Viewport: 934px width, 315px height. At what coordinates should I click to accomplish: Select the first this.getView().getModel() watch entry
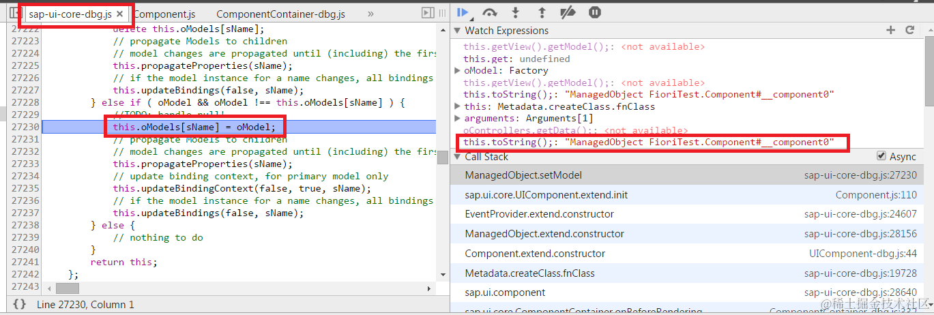(584, 46)
